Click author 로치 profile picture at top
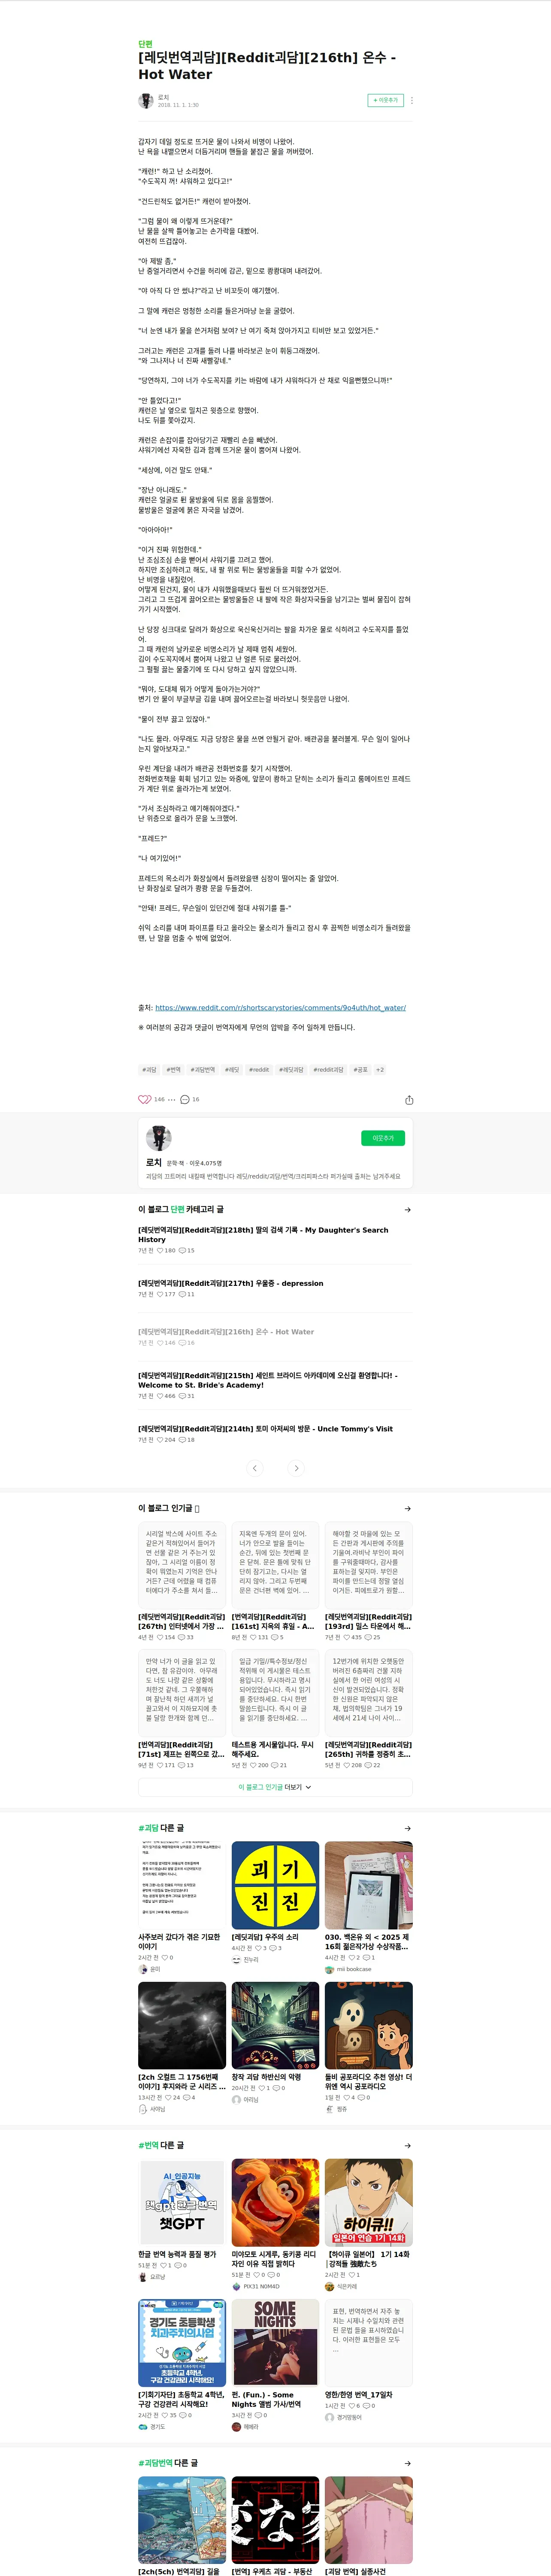 pos(146,100)
